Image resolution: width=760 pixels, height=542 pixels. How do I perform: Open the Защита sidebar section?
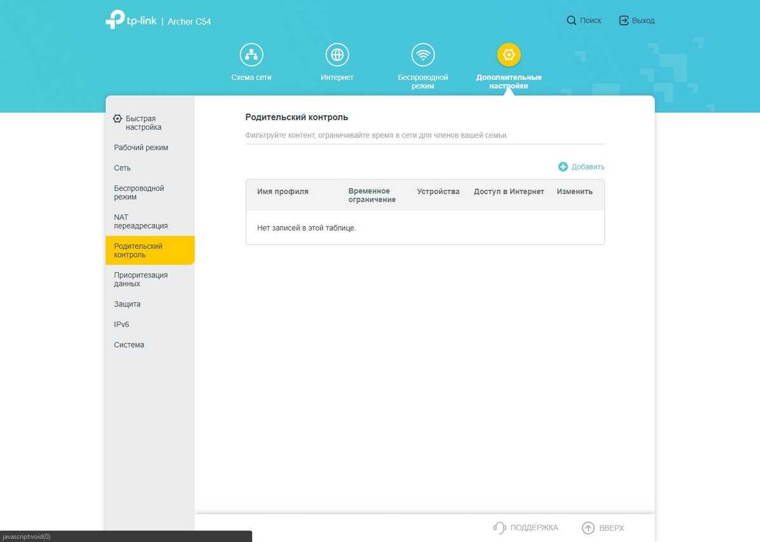click(127, 304)
